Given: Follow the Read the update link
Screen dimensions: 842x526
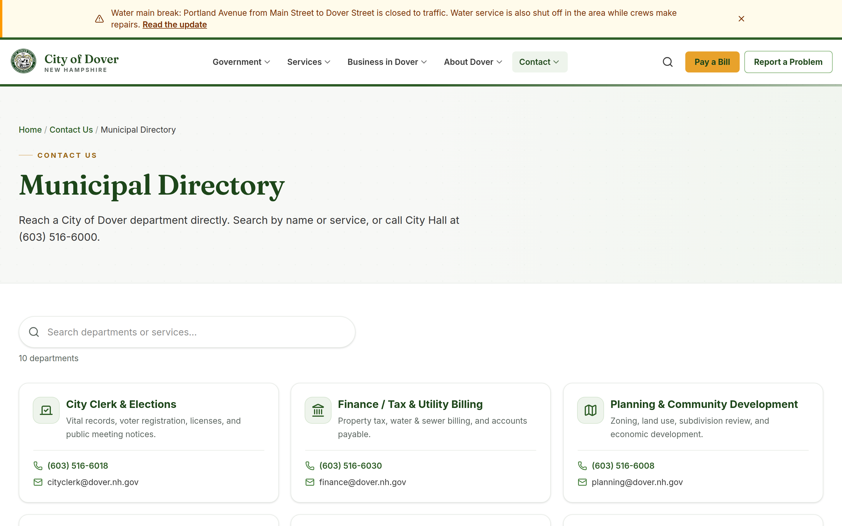Looking at the screenshot, I should pyautogui.click(x=175, y=25).
